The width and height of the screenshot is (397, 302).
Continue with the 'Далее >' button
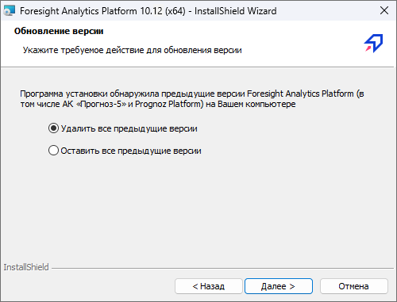279,286
